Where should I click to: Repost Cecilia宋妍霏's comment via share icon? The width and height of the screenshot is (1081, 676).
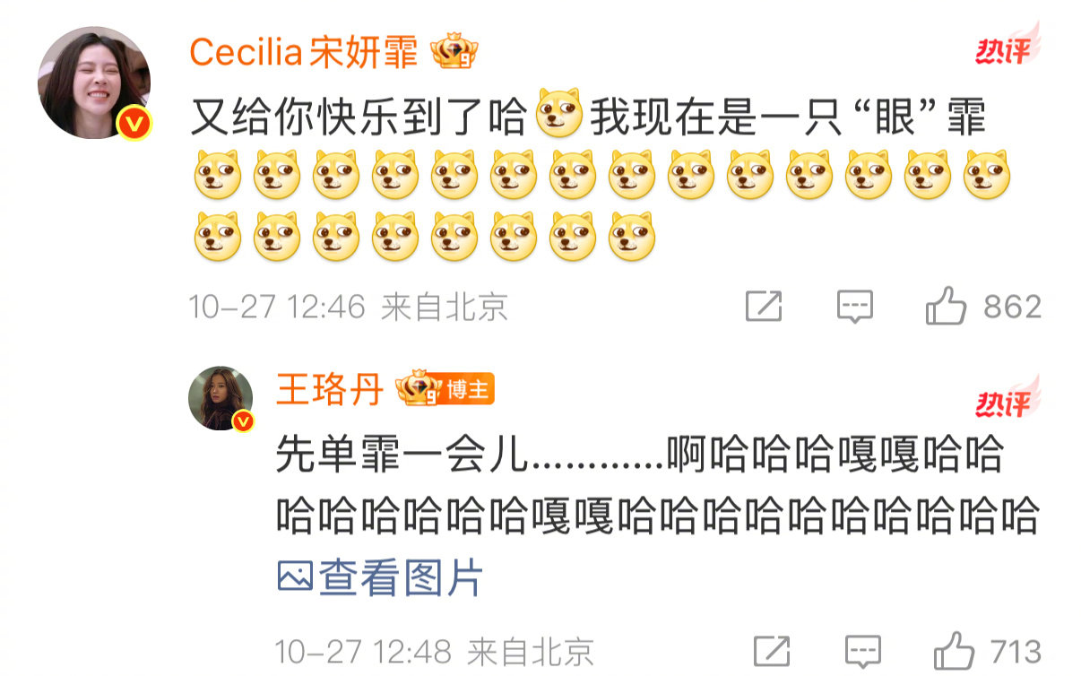coord(765,308)
